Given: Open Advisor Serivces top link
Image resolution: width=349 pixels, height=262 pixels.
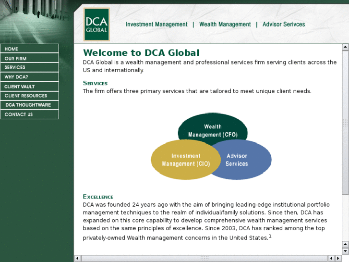Looking at the screenshot, I should coord(284,25).
